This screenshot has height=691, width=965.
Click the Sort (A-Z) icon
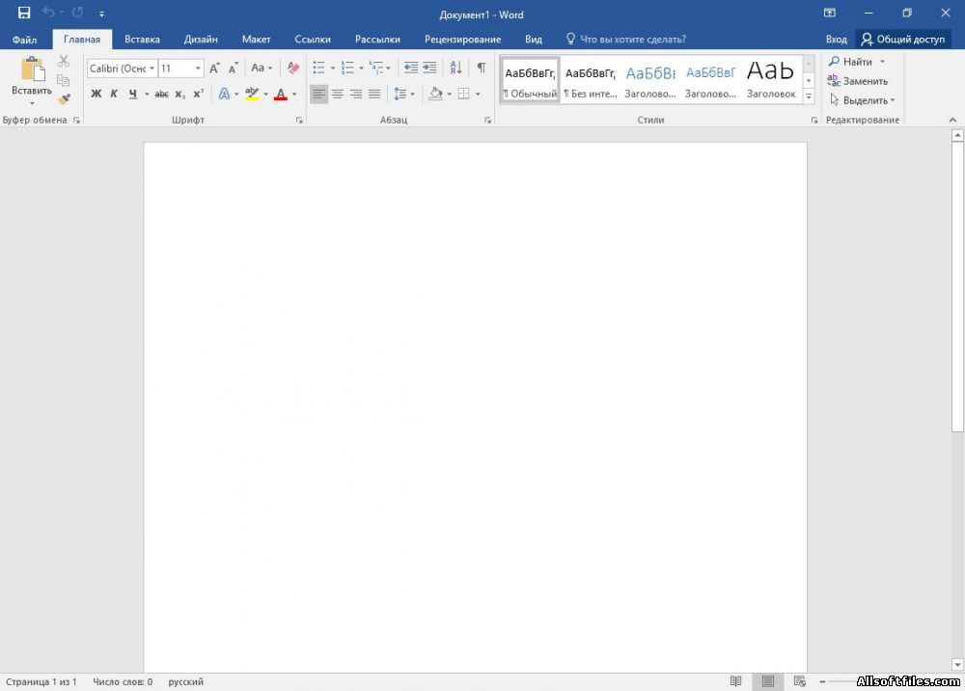coord(455,68)
